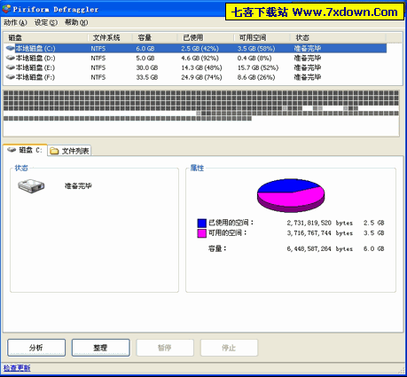
Task: Click the blue 已使用的空间 color swatch
Action: (202, 223)
